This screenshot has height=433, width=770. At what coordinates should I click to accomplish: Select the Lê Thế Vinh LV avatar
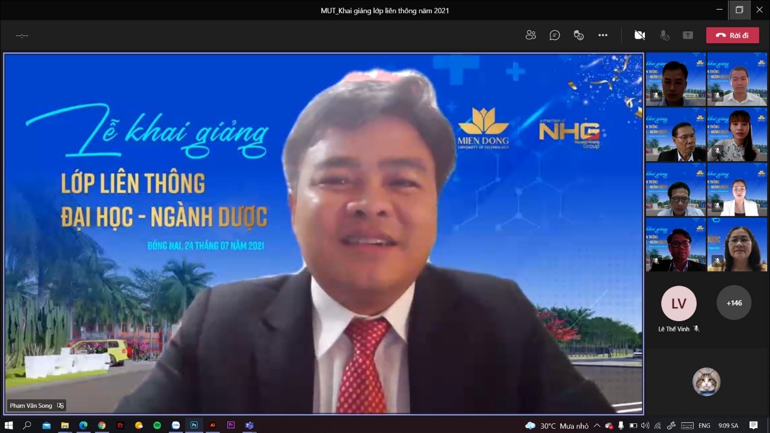(679, 303)
